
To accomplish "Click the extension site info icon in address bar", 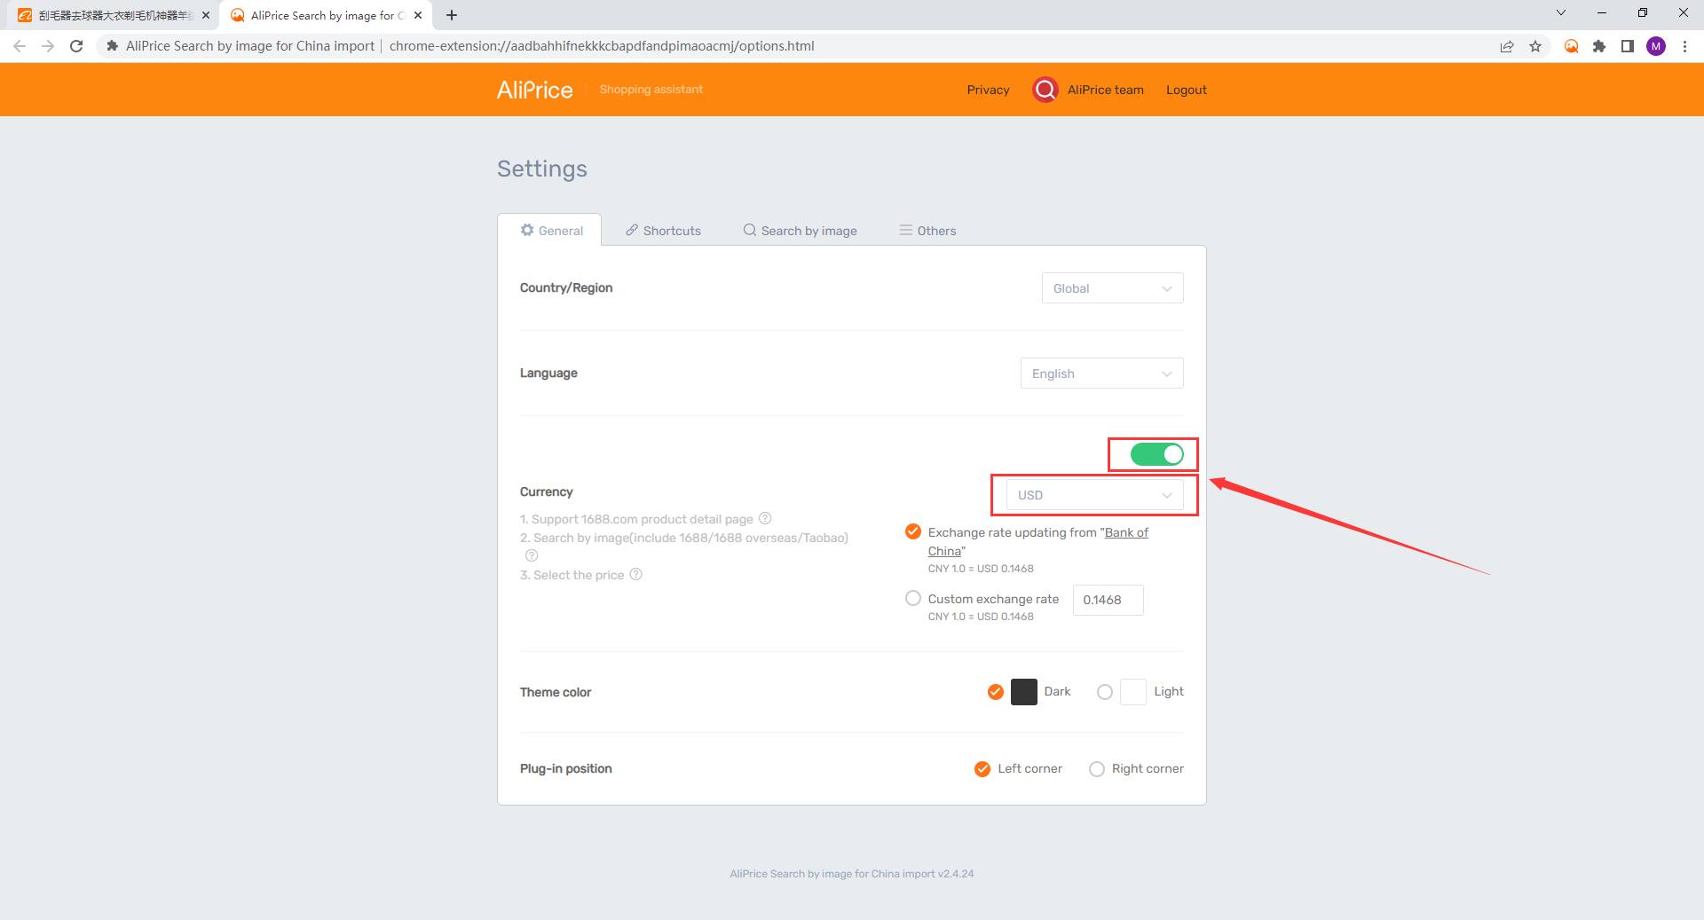I will [113, 46].
